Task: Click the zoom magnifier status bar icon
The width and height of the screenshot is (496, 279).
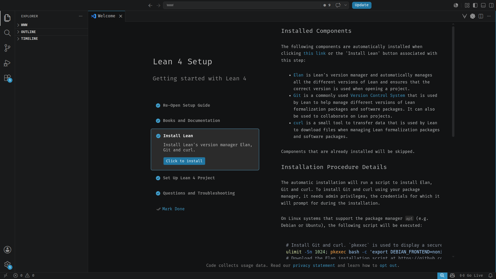Action: (x=442, y=276)
